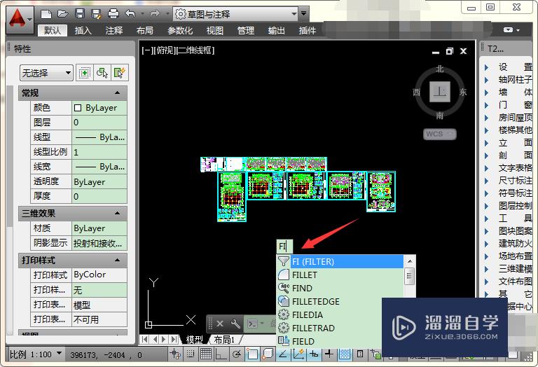Click the 颜色 ByLayer color value
The width and height of the screenshot is (538, 367).
point(99,108)
